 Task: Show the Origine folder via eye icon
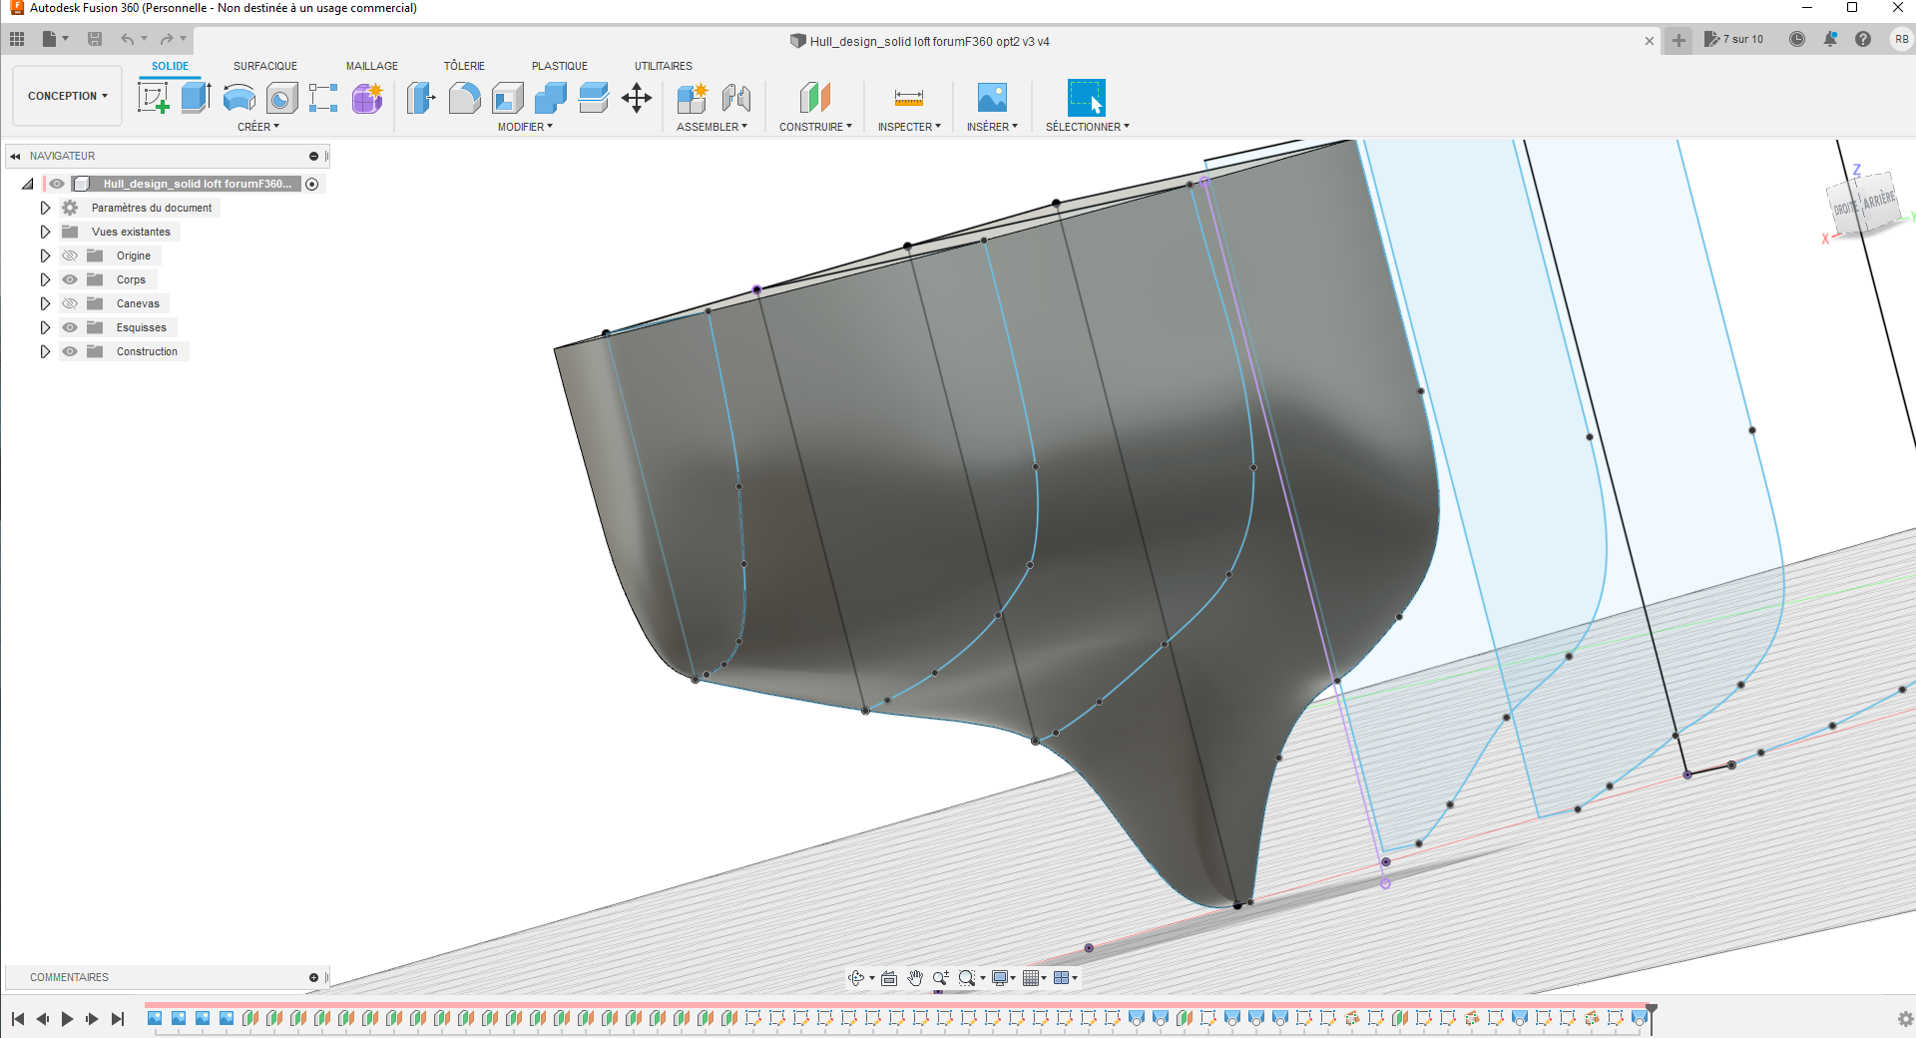(x=70, y=256)
